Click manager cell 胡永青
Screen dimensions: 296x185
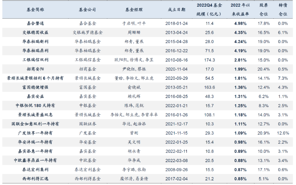(x=134, y=151)
